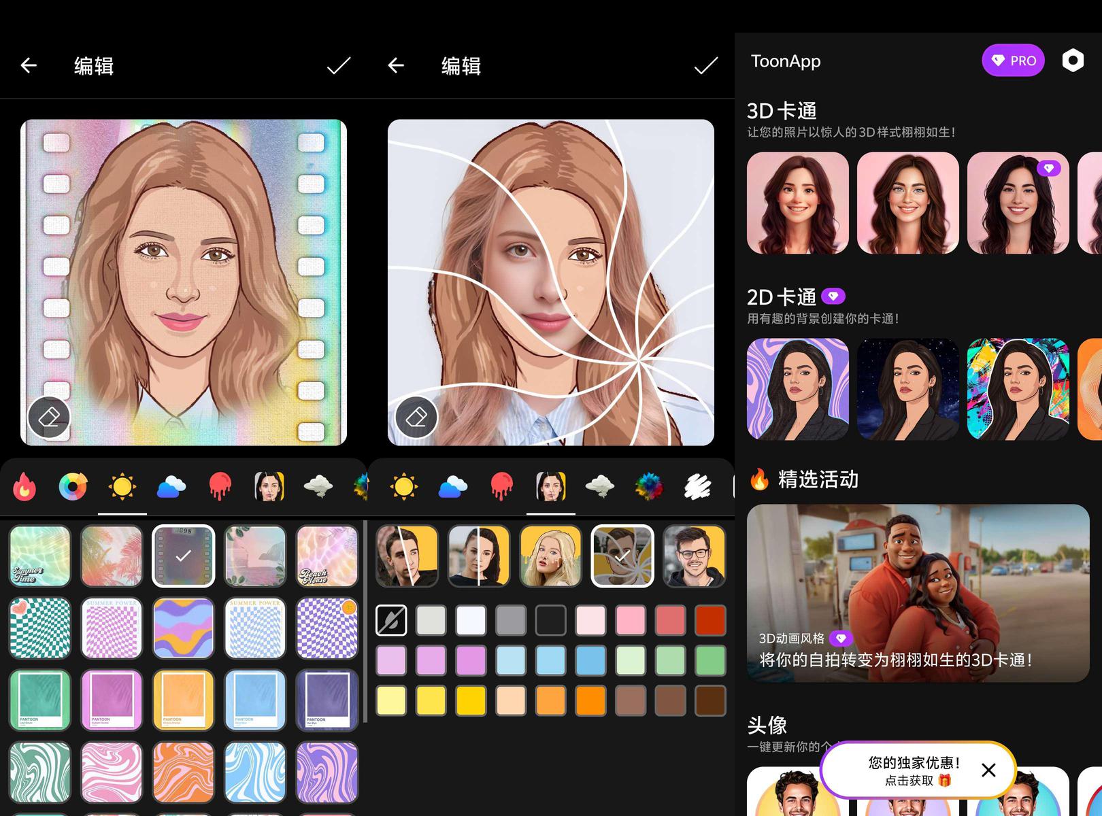Select the red paint drip category left panel
The width and height of the screenshot is (1102, 816).
[220, 486]
